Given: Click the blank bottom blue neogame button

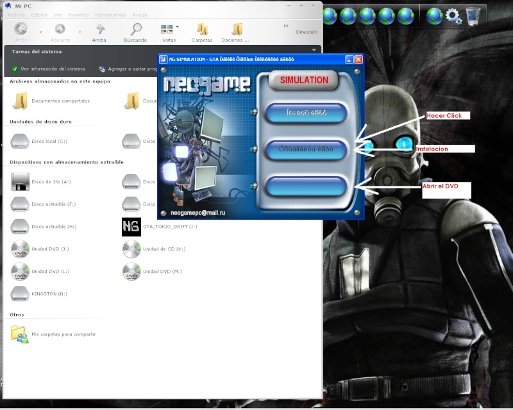Looking at the screenshot, I should click(306, 186).
